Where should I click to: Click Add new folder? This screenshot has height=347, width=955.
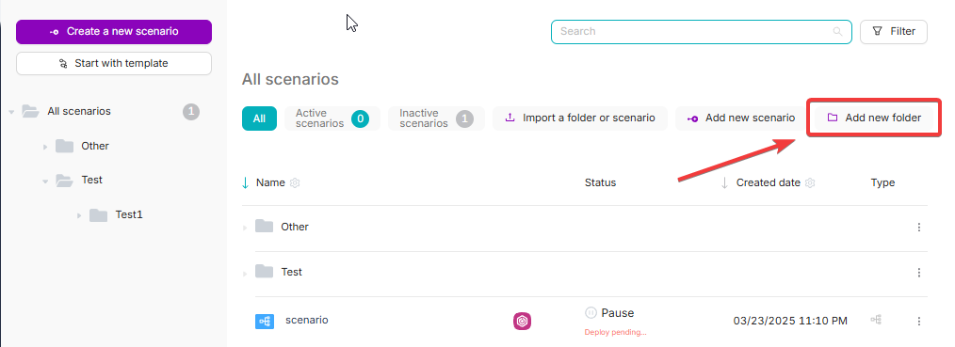click(x=874, y=118)
